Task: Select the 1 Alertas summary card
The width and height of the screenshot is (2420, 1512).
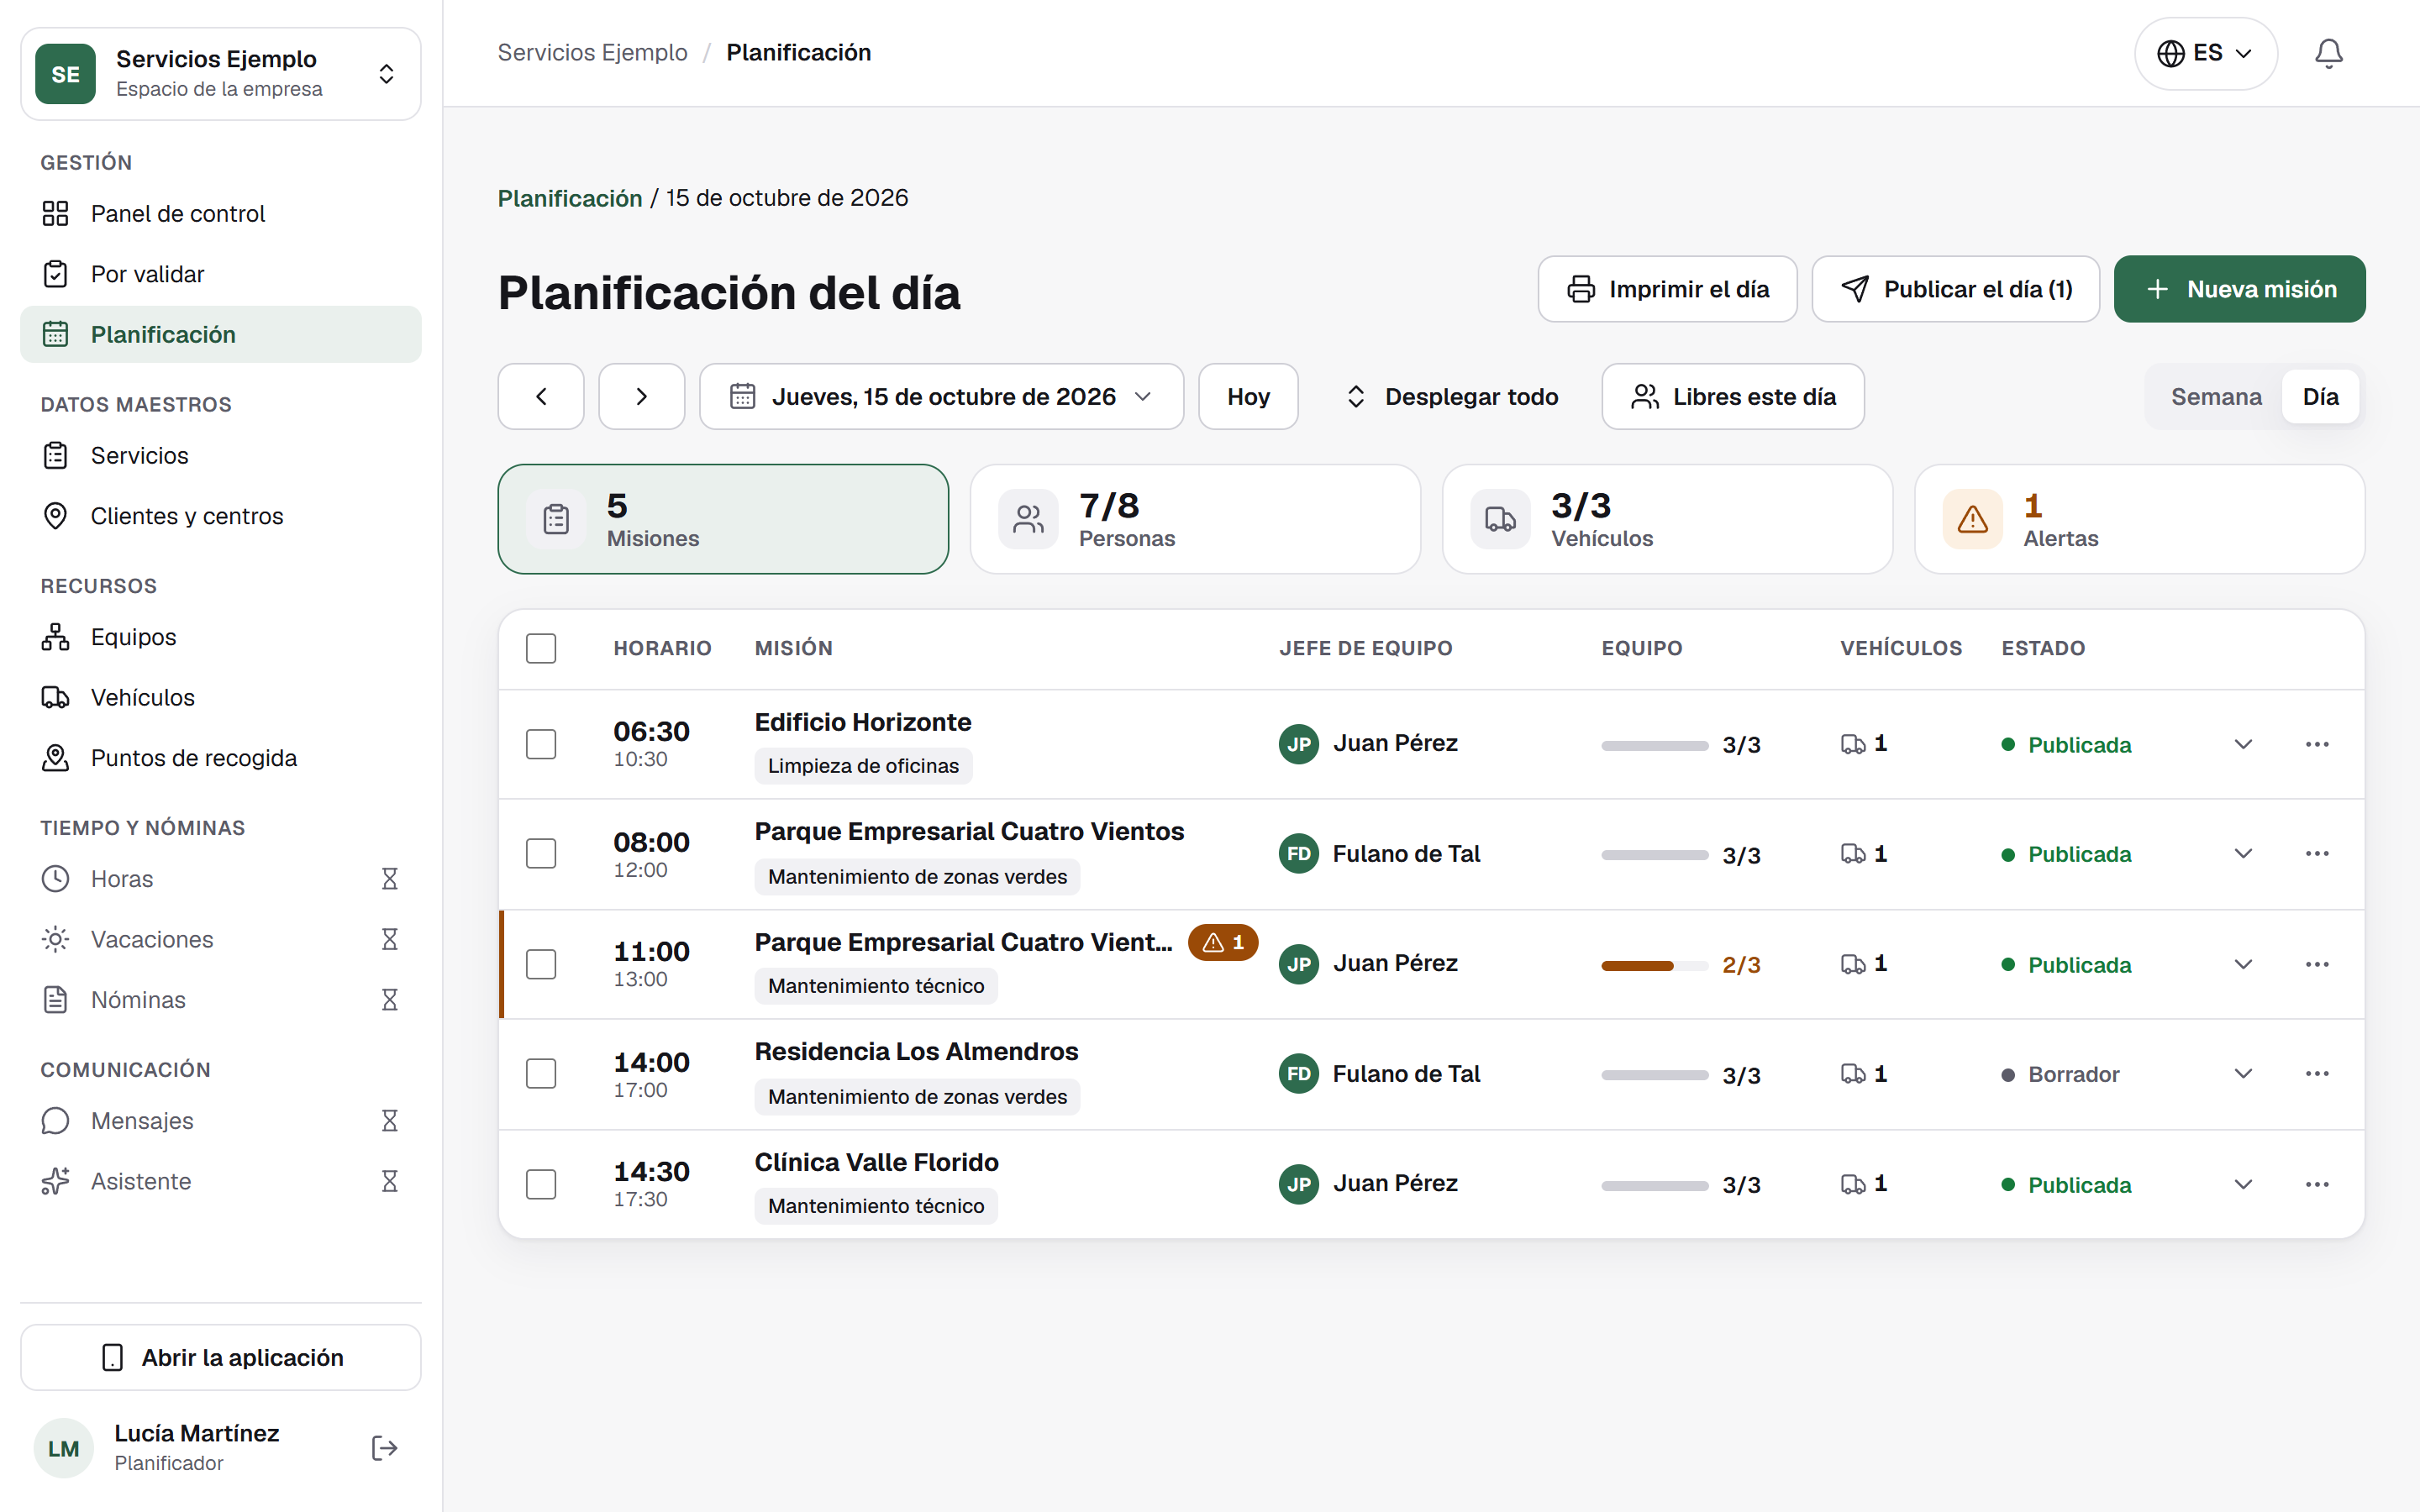Action: click(x=2139, y=519)
